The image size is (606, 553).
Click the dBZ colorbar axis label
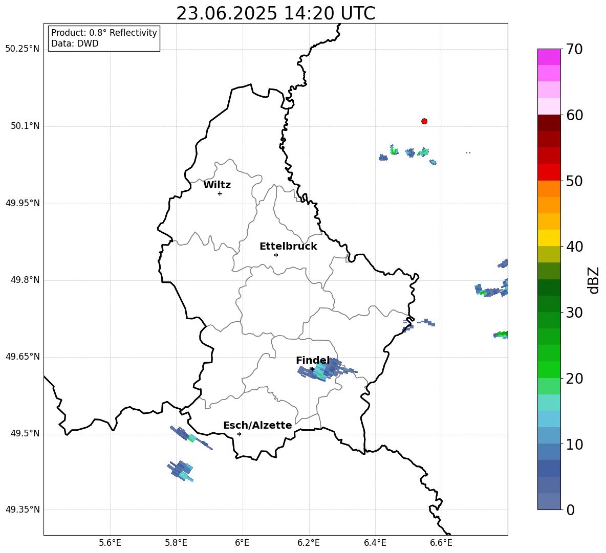[x=593, y=280]
